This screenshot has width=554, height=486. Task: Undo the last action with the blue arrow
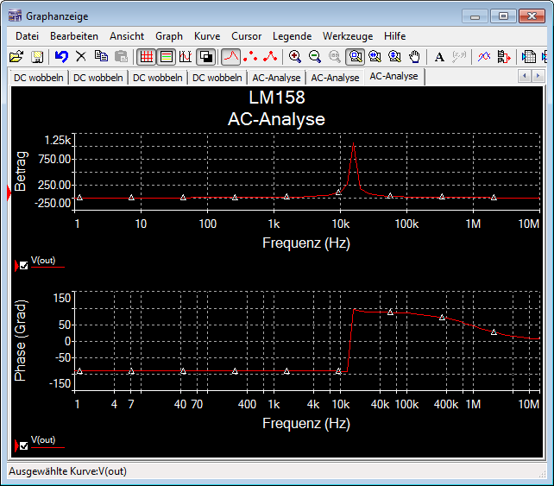coord(61,57)
